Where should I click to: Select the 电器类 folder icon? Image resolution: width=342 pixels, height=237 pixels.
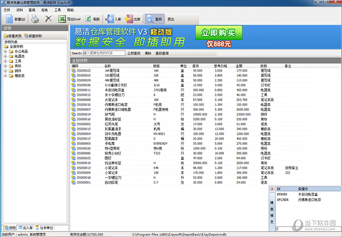(11, 56)
